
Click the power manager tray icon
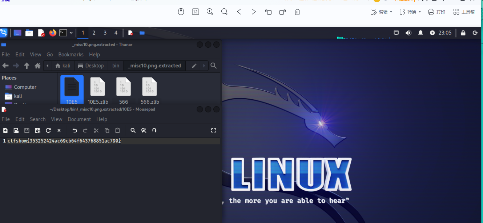pos(432,33)
